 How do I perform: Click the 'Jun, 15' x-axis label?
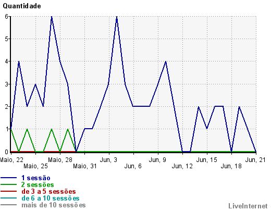[207, 160]
